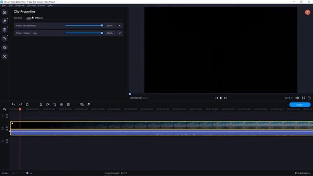This screenshot has height=176, width=313.
Task: Rotate the clip with rotate icon
Action: click(x=48, y=104)
